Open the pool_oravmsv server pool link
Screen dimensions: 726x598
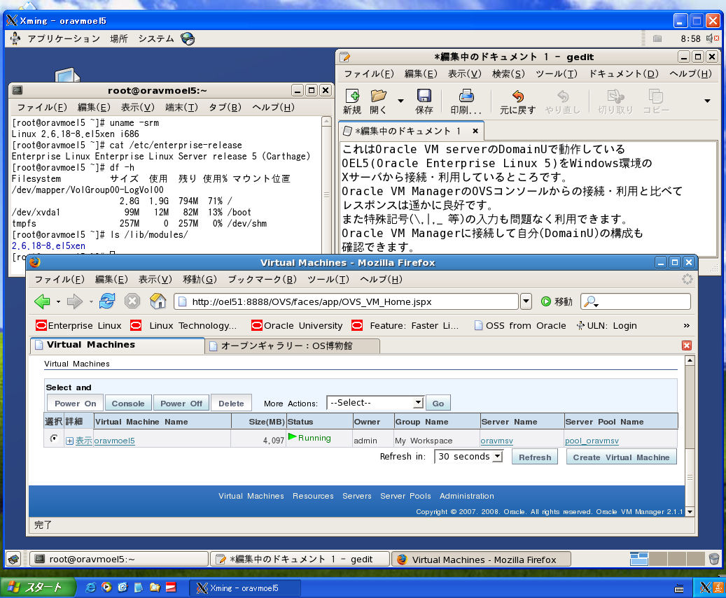tap(592, 441)
